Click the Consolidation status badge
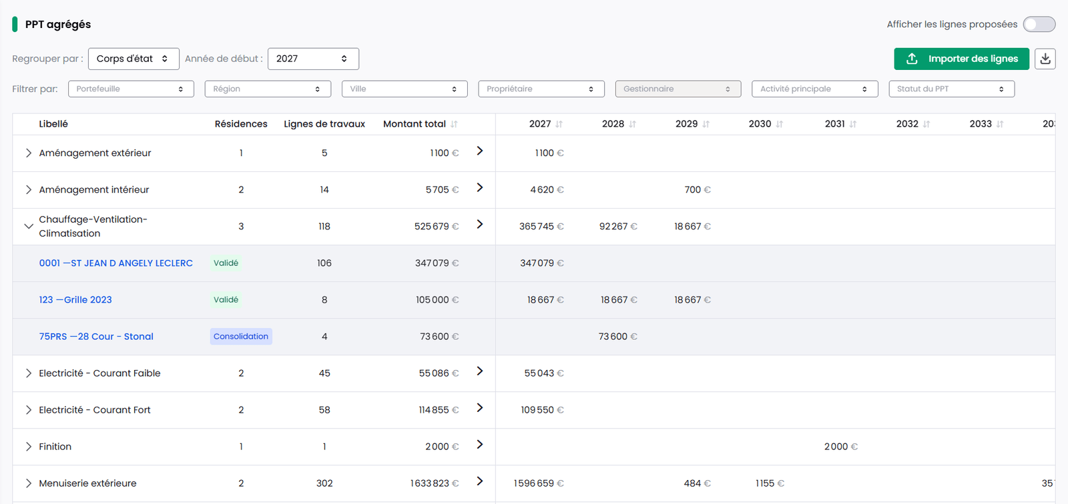1068x504 pixels. (241, 337)
